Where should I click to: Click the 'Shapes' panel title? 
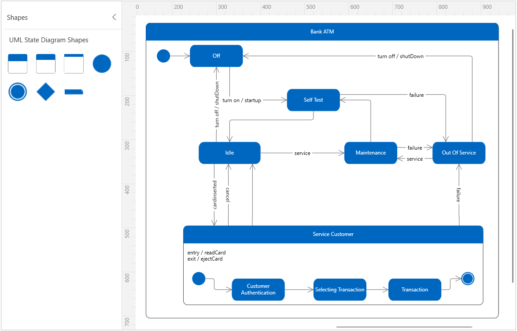click(x=17, y=18)
